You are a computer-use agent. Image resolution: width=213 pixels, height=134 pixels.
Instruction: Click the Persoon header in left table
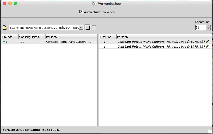[71, 37]
